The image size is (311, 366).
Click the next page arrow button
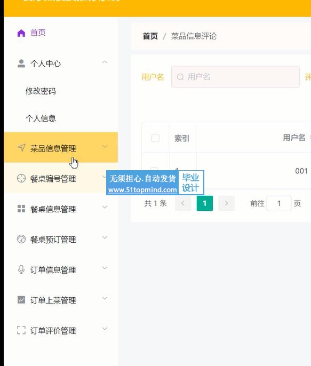pyautogui.click(x=226, y=204)
